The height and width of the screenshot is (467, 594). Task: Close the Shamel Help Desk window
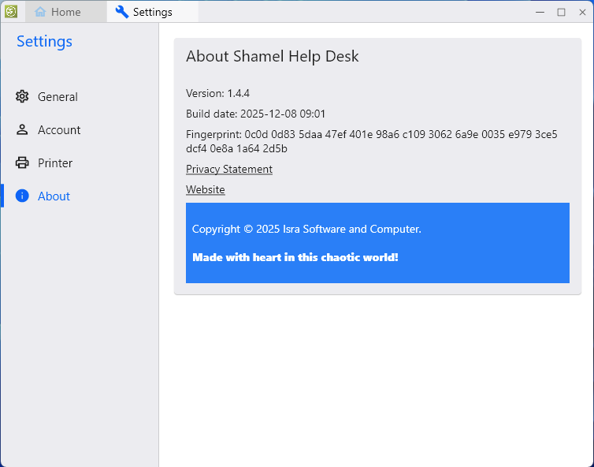(581, 12)
